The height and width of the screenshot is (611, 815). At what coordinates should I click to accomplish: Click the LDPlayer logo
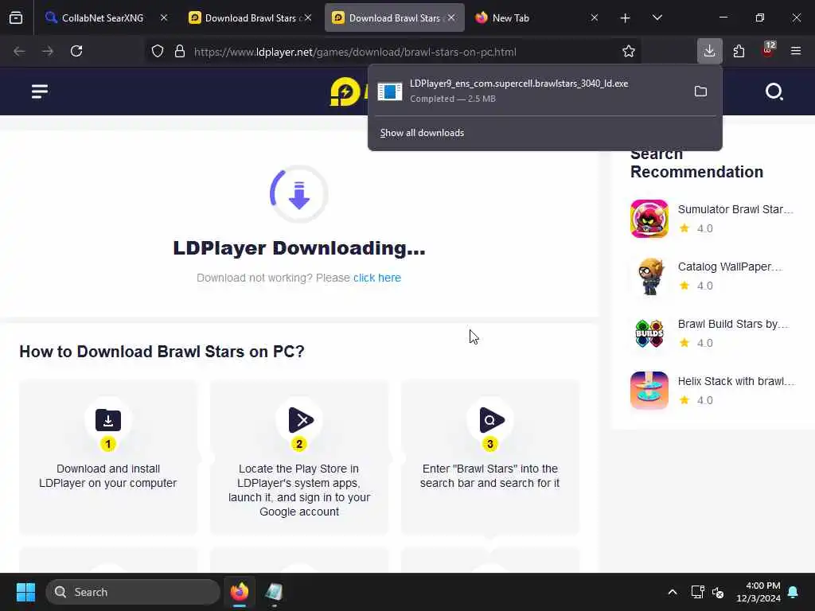click(349, 91)
